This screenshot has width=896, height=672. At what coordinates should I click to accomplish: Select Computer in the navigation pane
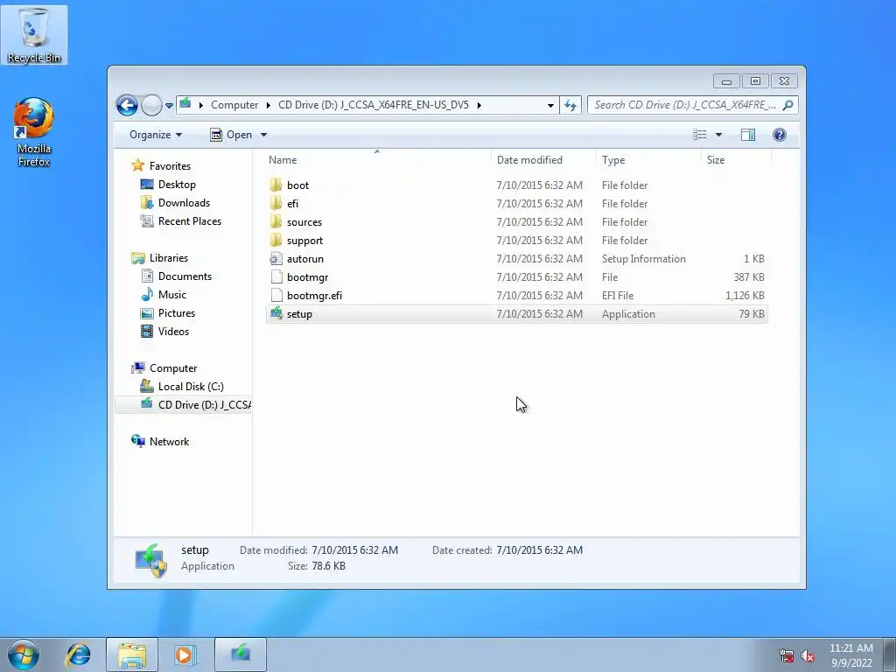click(164, 368)
